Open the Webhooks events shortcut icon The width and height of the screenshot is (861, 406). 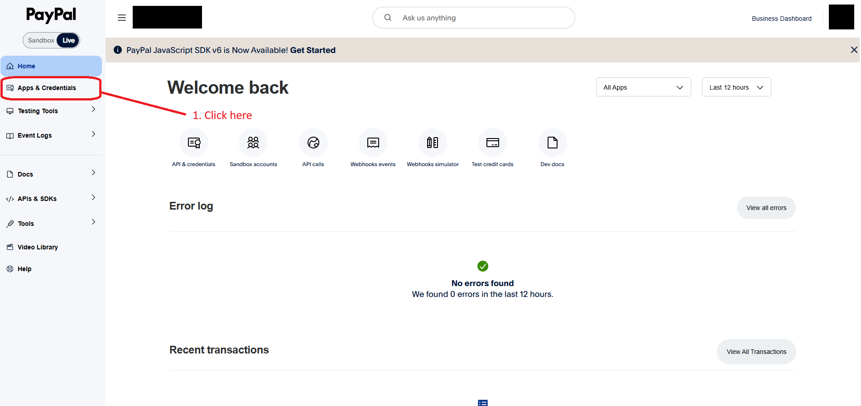point(373,143)
